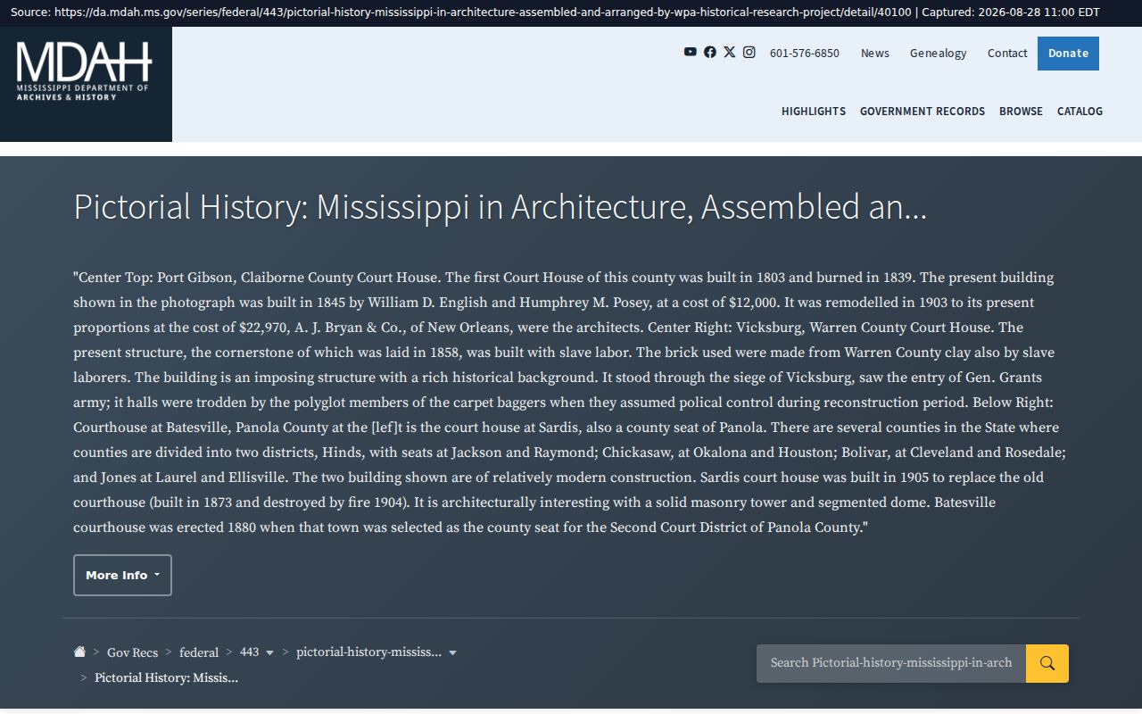
Task: Open the Contact link
Action: [1007, 53]
